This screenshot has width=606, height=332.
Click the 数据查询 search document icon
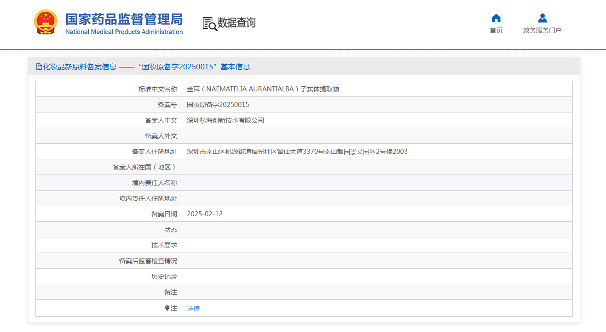210,23
